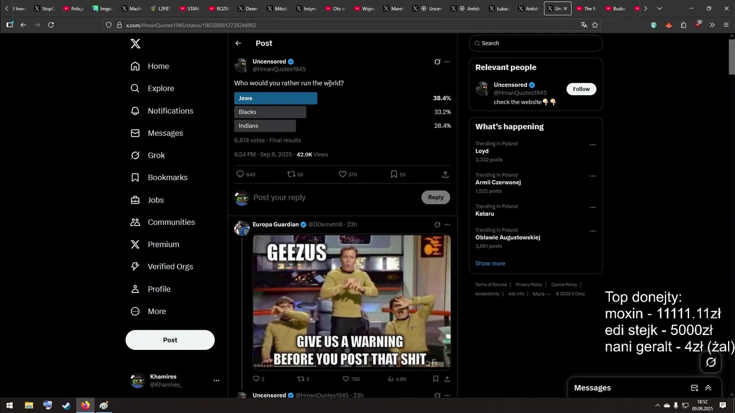The width and height of the screenshot is (735, 413).
Task: Open File Explorer from taskbar
Action: click(x=29, y=406)
